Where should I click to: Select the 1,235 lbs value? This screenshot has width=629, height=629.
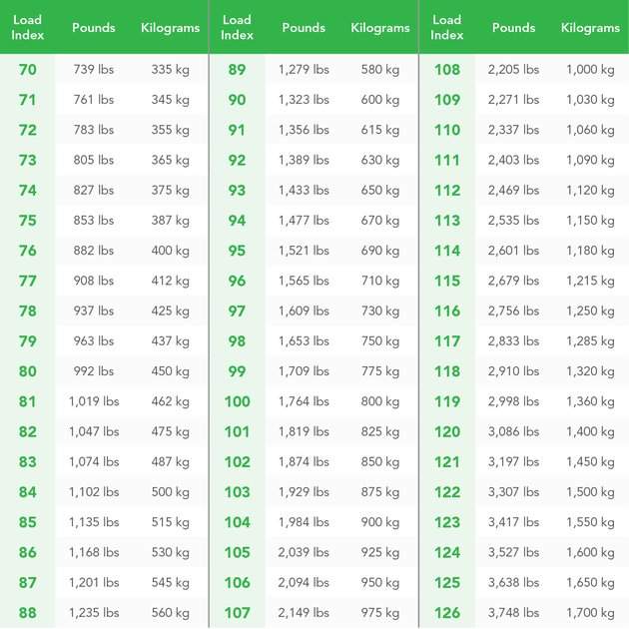[x=94, y=613]
